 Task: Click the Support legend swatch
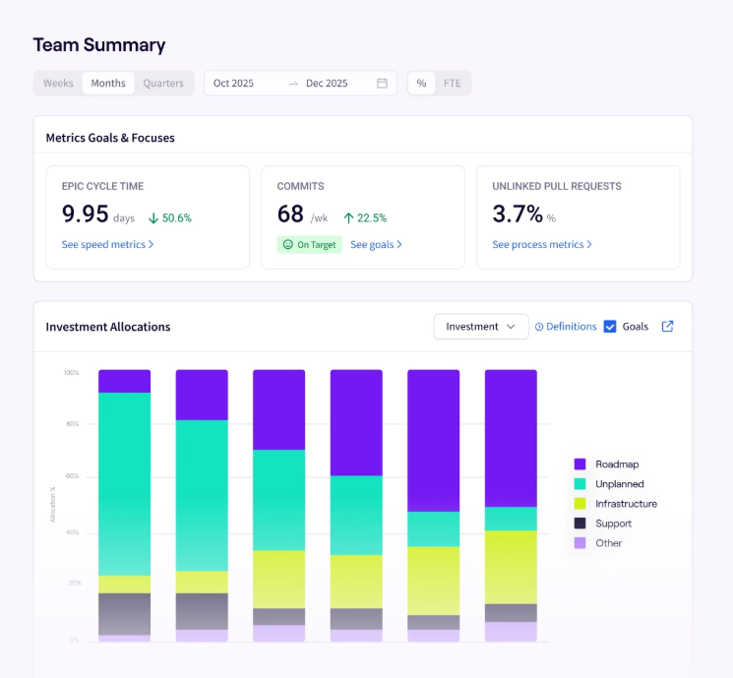tap(580, 524)
